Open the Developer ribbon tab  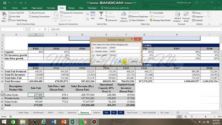92,8
